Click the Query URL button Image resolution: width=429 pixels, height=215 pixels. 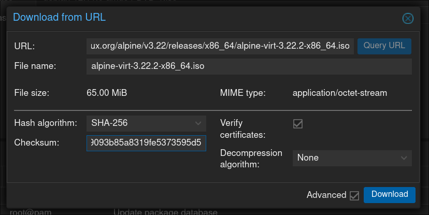pyautogui.click(x=384, y=46)
